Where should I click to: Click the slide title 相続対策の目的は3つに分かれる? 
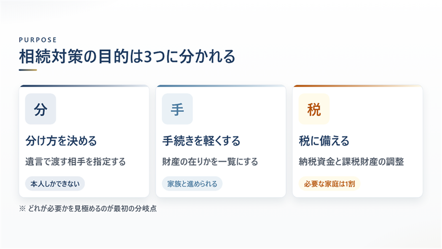127,56
